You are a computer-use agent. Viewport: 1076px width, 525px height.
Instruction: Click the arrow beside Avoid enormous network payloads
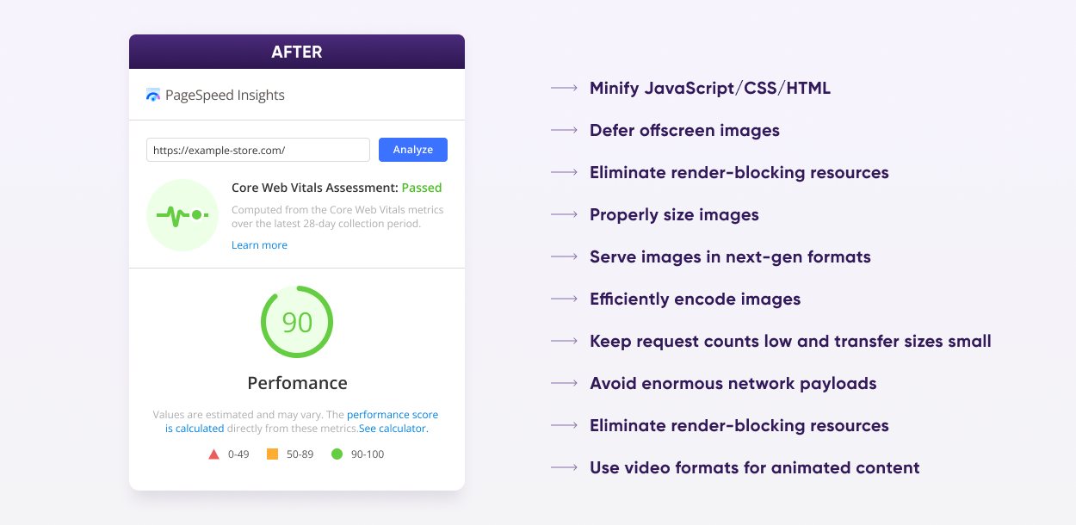point(565,383)
